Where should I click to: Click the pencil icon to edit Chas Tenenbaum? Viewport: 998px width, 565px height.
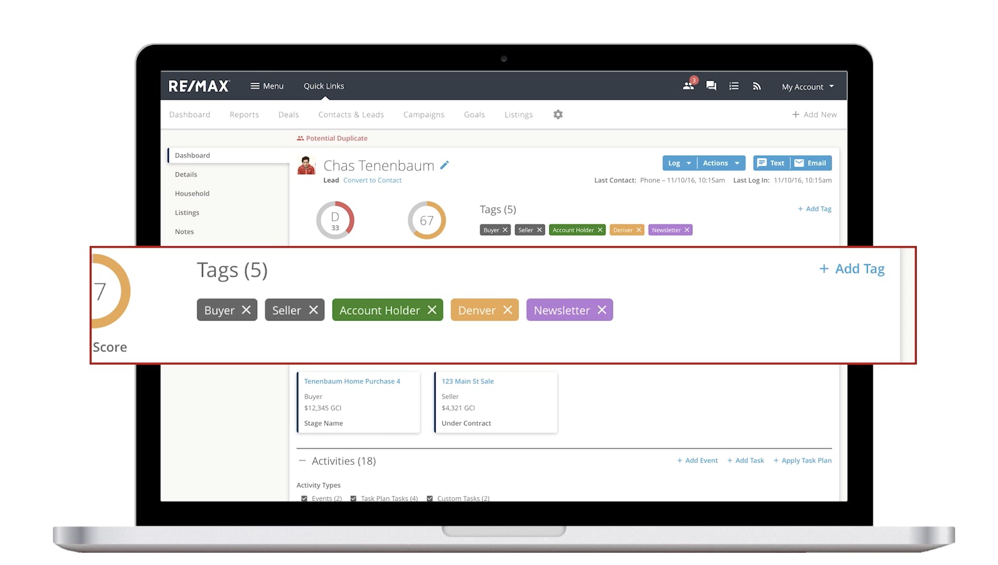pos(444,165)
